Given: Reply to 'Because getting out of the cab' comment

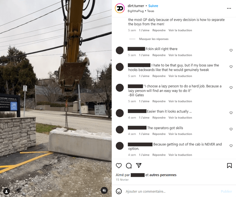Looking at the screenshot, I should (x=159, y=155).
